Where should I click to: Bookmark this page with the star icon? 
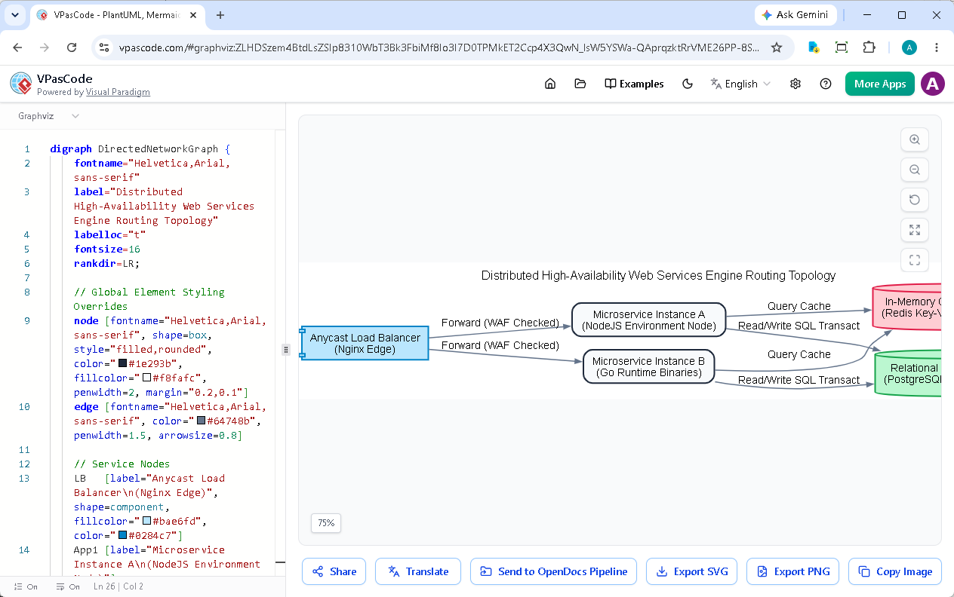tap(777, 47)
